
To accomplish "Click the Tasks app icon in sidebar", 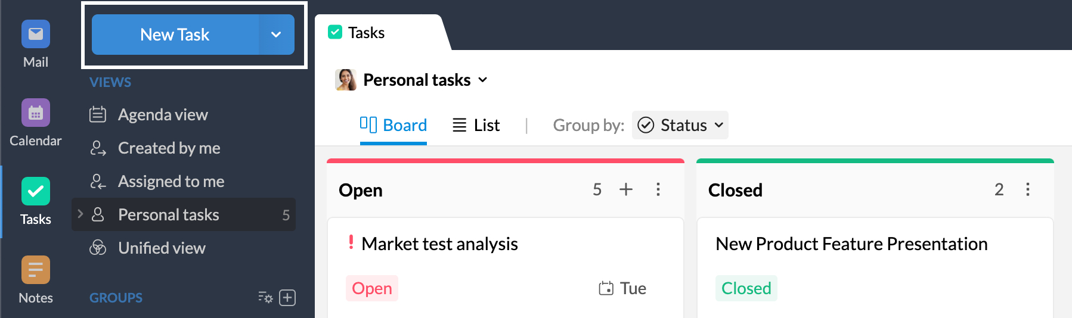I will click(36, 192).
